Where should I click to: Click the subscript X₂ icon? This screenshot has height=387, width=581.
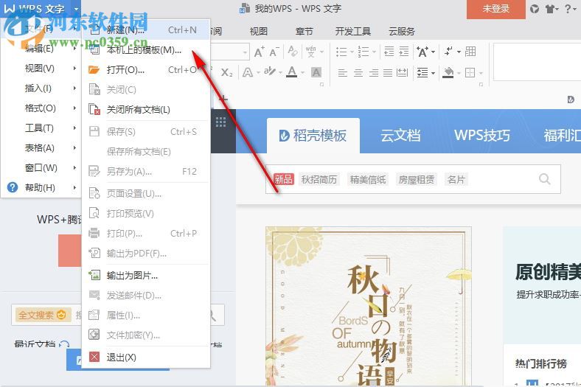pos(226,72)
